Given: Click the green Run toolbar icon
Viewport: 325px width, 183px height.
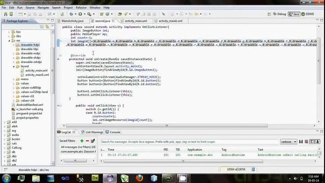Looking at the screenshot, I should pos(80,14).
